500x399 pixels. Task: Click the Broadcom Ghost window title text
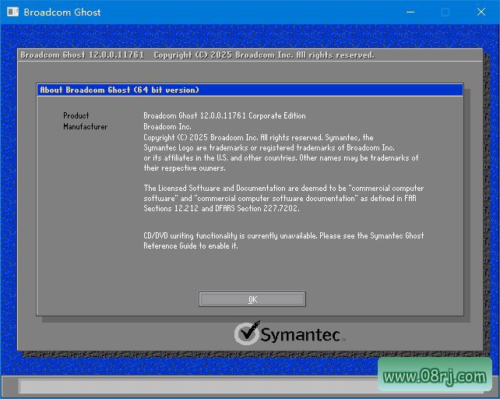[x=62, y=12]
